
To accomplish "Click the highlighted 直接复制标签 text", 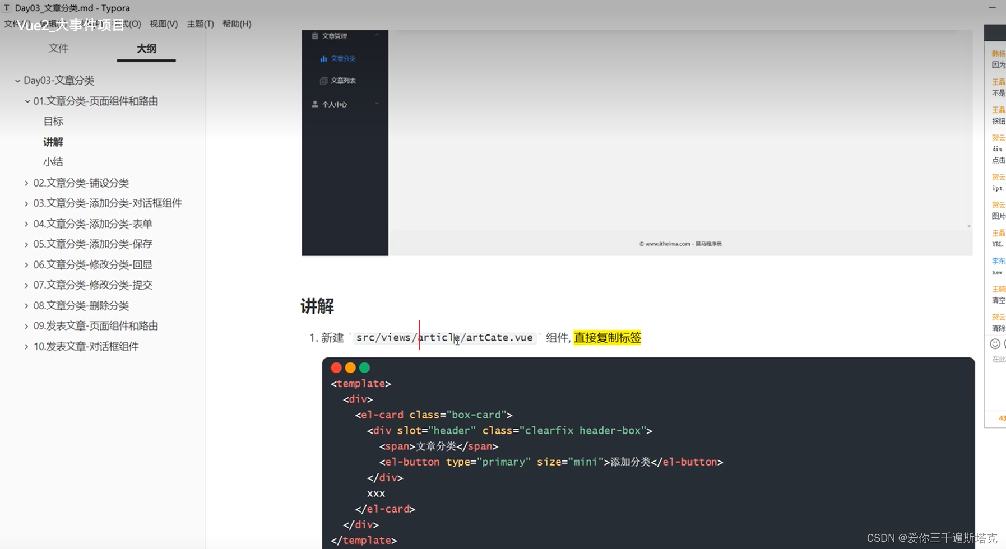I will pyautogui.click(x=607, y=337).
